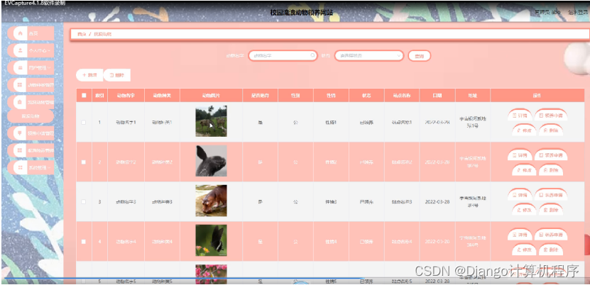Click 删除 delete button in row 2

[551, 169]
